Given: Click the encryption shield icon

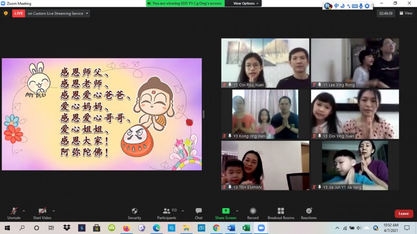Looking at the screenshot, I should pos(6,14).
